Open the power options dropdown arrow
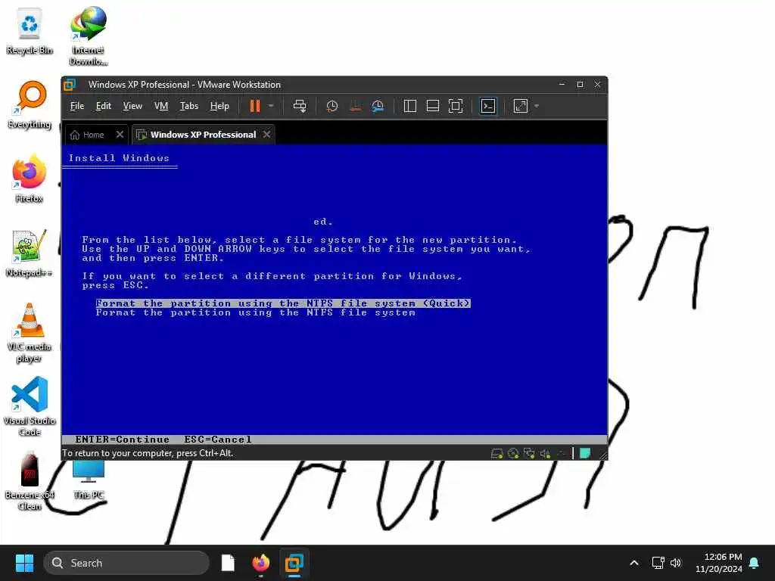 point(271,106)
